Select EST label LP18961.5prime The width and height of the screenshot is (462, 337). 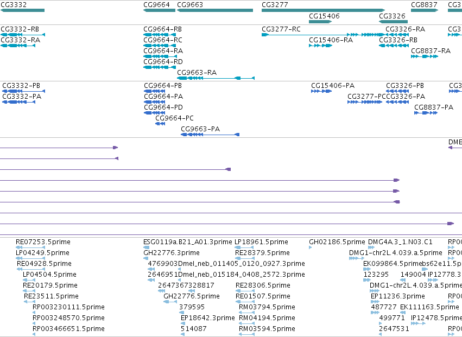tap(261, 242)
